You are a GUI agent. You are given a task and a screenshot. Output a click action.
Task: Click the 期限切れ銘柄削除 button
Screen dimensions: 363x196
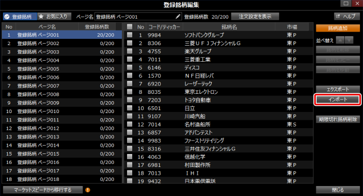338,119
